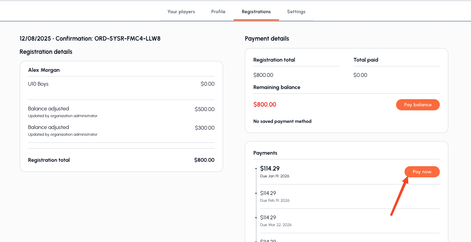Go to the Settings tab
This screenshot has height=242, width=471.
[x=296, y=12]
